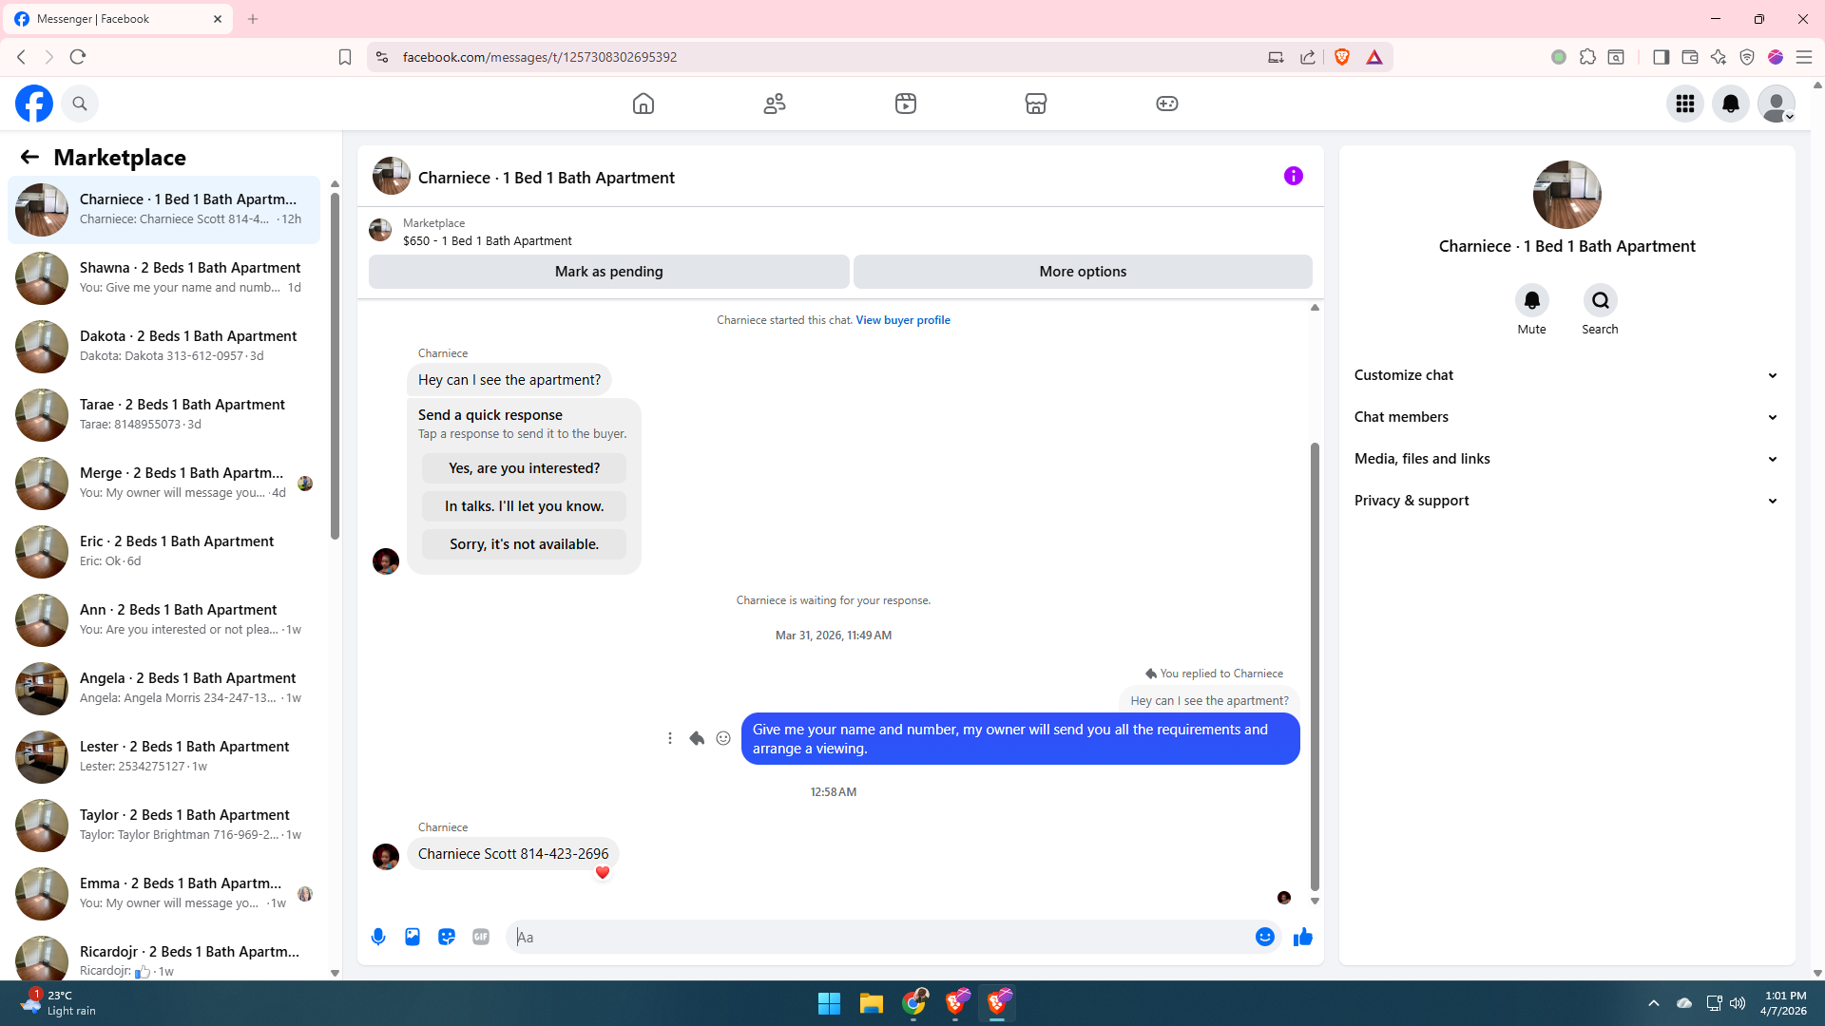Viewport: 1825px width, 1026px height.
Task: Open the Friends icon in top navigation
Action: 775,104
